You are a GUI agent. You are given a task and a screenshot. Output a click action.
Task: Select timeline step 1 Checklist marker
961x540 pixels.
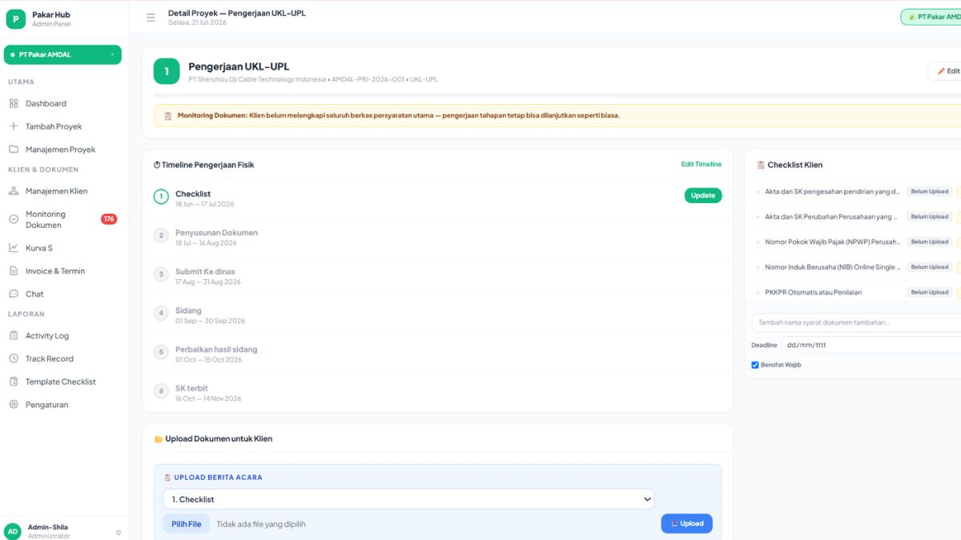(x=161, y=197)
